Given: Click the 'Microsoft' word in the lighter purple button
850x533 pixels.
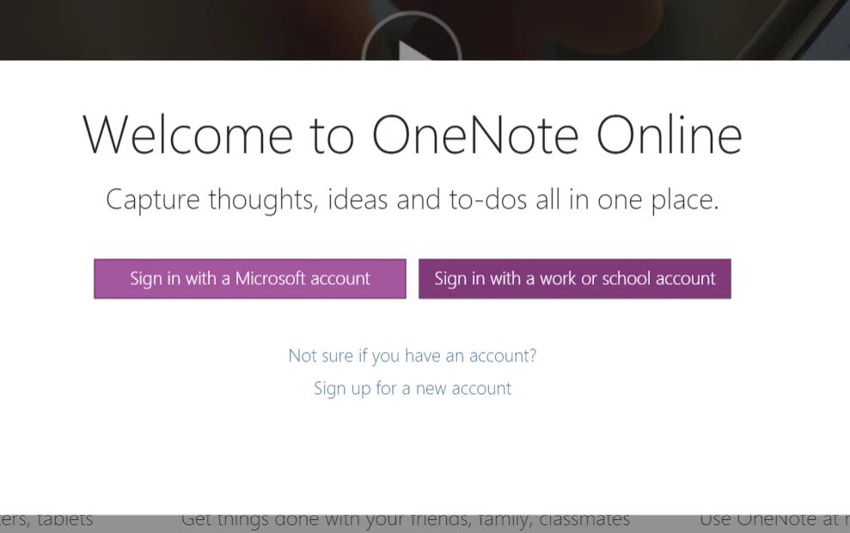Looking at the screenshot, I should coord(271,278).
